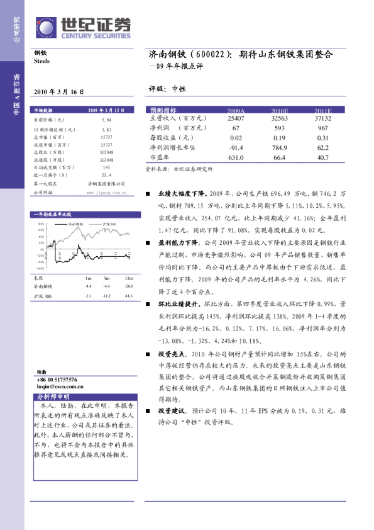Screen dimensions: 374x530
Task: Click the daily turnover value '145'
Action: (x=106, y=167)
